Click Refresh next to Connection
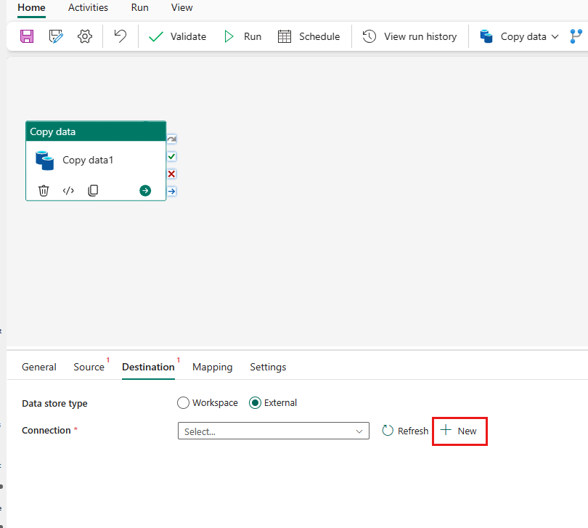The image size is (588, 528). [405, 431]
